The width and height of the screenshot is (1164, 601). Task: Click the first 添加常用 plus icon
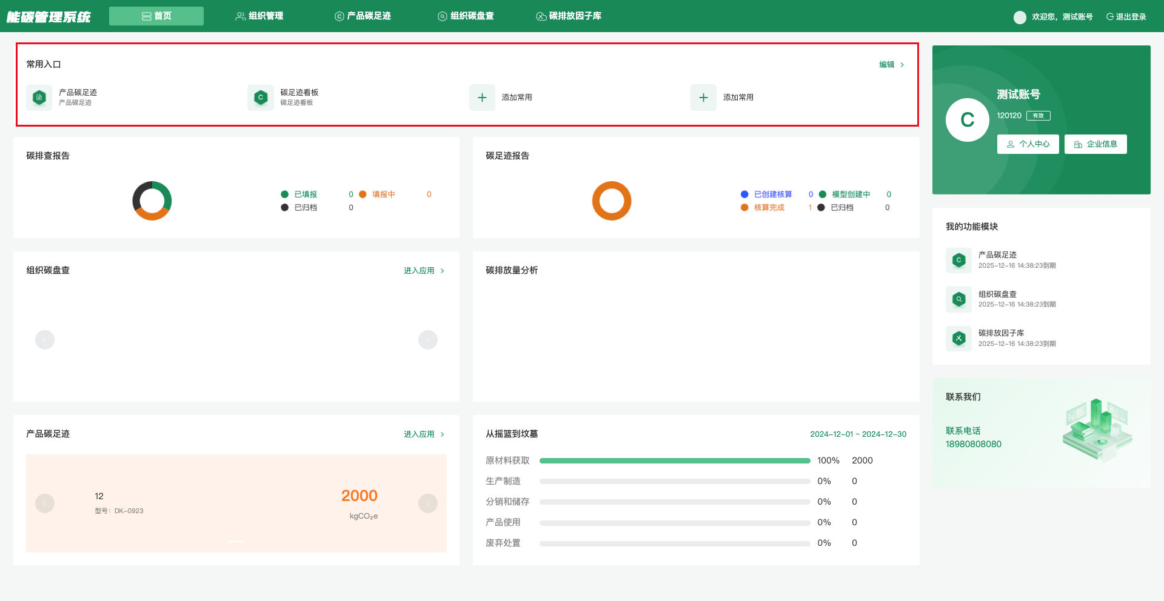coord(483,98)
